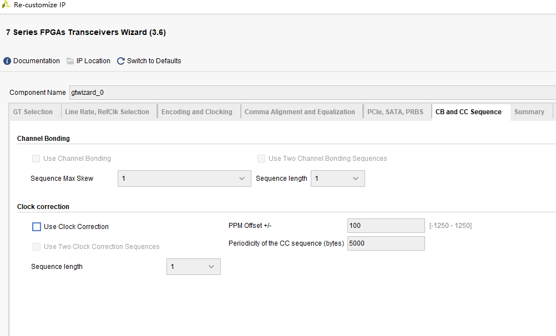Click the Switch to Defaults refresh icon

(x=121, y=61)
